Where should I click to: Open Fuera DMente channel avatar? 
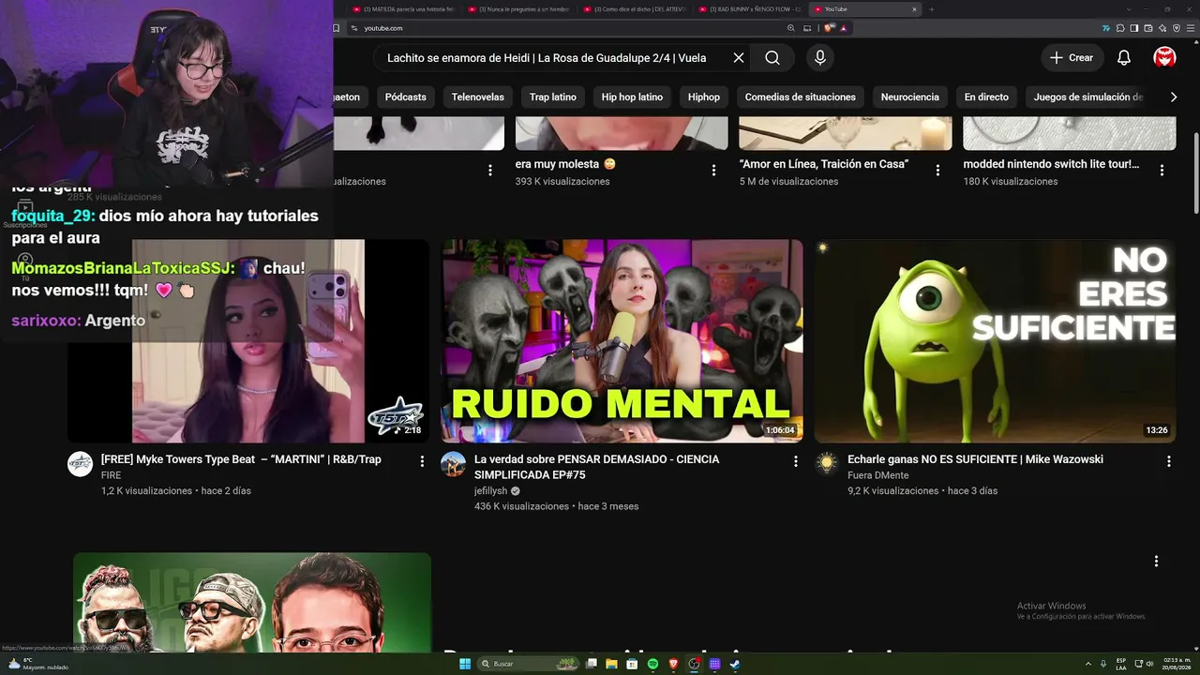tap(827, 464)
